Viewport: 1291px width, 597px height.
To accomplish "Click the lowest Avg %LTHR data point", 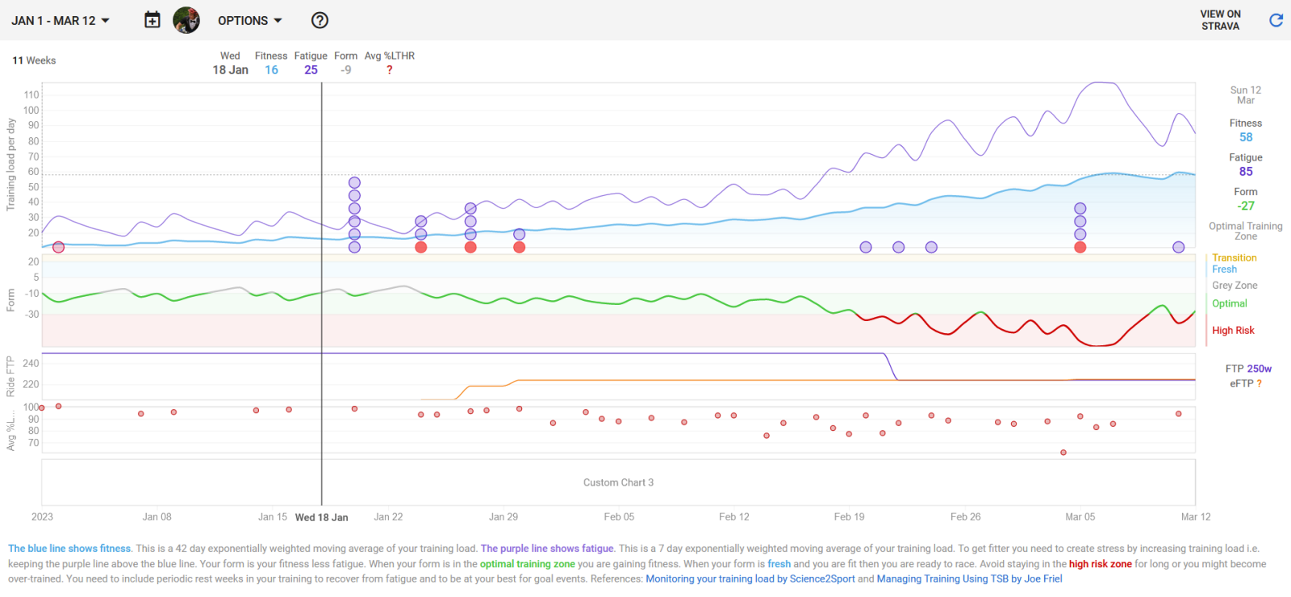I will pyautogui.click(x=1063, y=453).
